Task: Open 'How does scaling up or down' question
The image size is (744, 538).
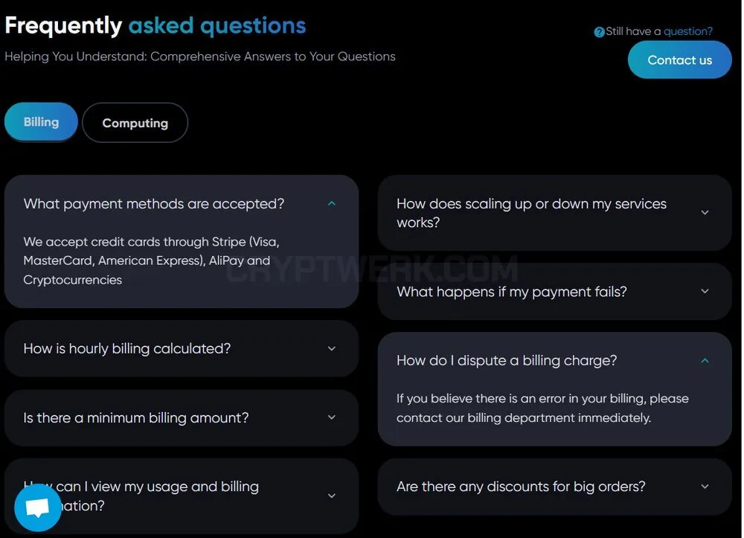Action: click(x=554, y=213)
